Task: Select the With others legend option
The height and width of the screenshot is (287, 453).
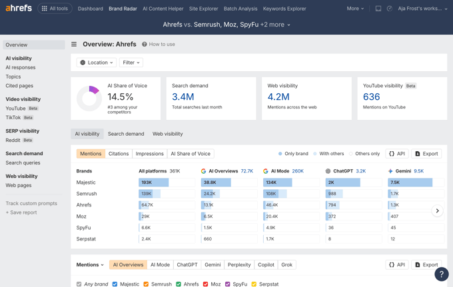Action: pos(328,154)
